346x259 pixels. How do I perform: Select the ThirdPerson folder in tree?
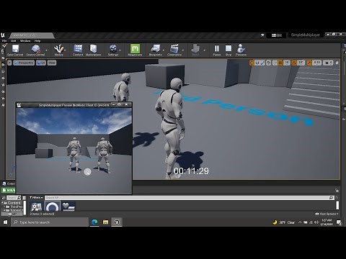coord(14,206)
